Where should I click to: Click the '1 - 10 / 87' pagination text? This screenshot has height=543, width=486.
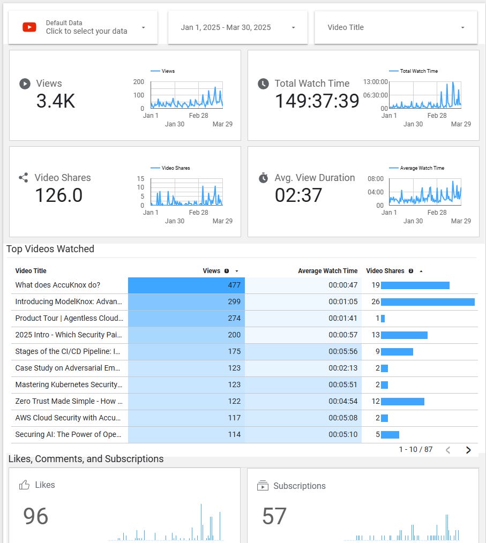(416, 449)
